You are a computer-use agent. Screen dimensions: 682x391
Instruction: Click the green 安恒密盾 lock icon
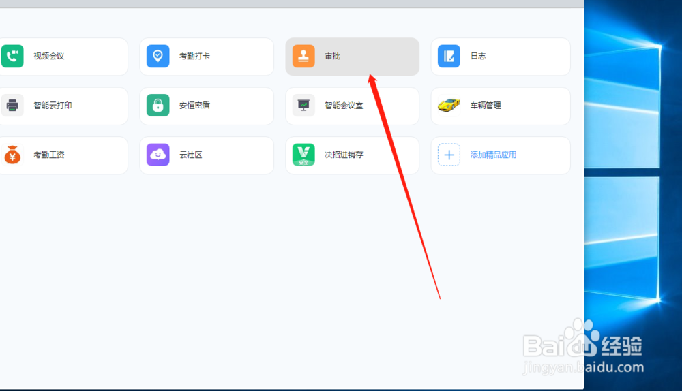[158, 105]
